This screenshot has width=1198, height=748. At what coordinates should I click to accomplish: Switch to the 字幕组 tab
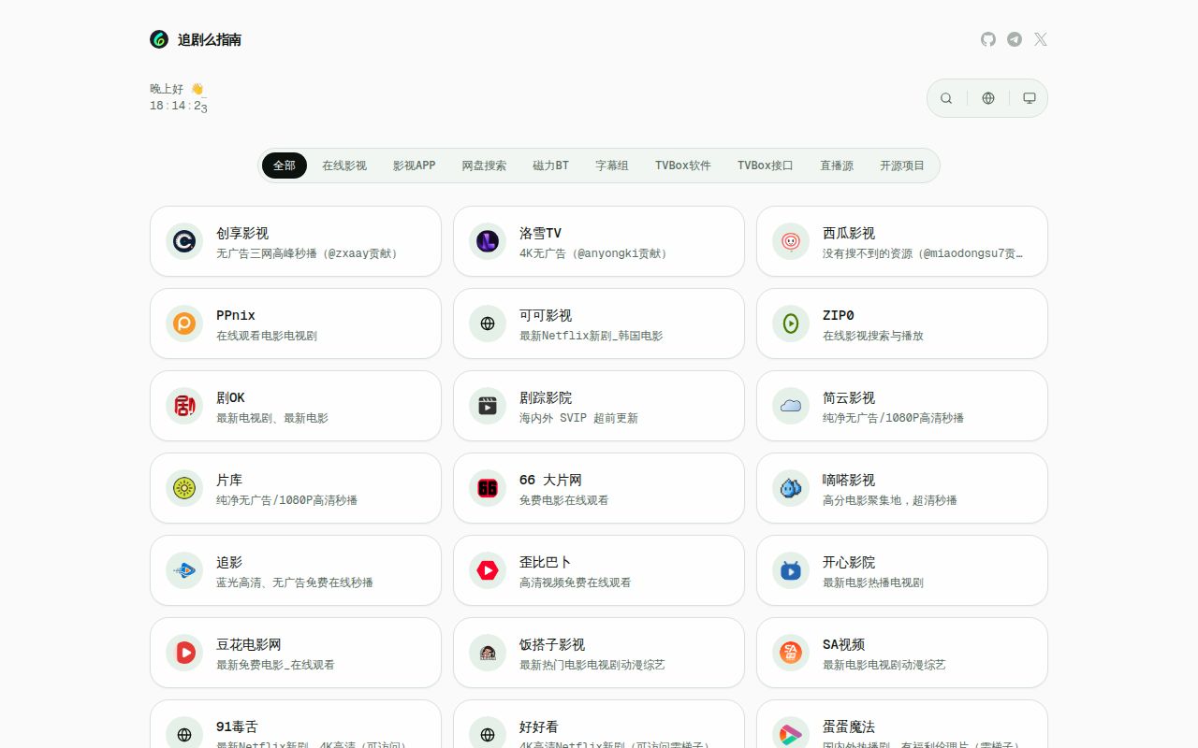pyautogui.click(x=612, y=165)
